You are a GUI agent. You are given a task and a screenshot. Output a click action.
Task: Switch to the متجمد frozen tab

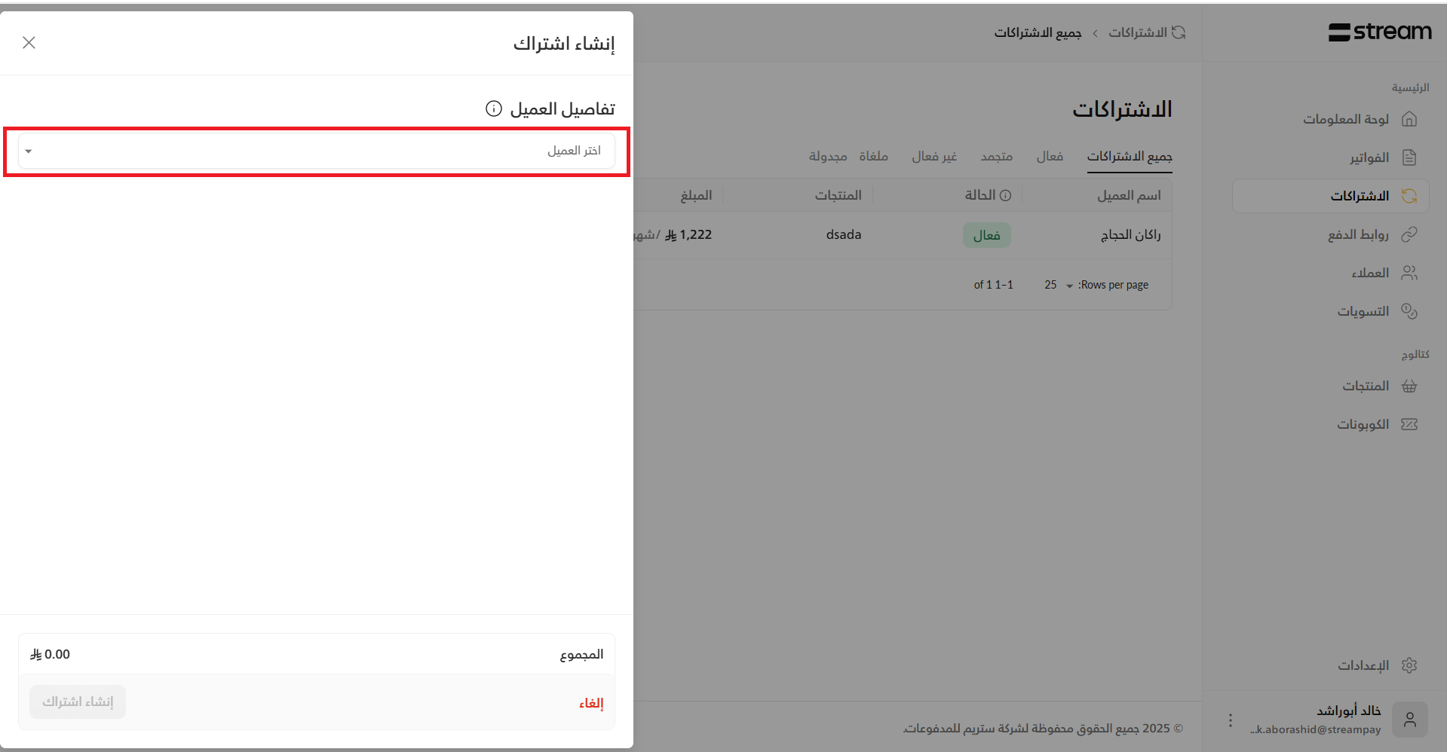point(996,156)
